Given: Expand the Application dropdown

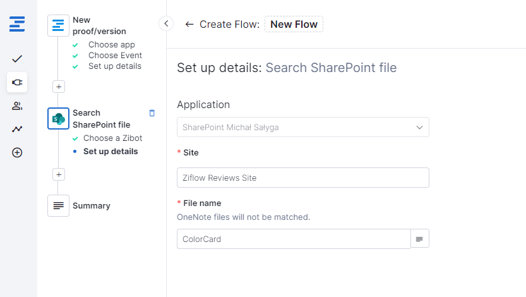Looking at the screenshot, I should point(303,127).
